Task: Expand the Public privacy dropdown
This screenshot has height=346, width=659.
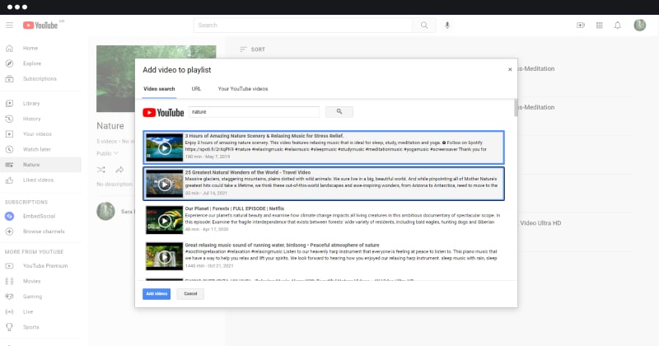Action: coord(108,153)
